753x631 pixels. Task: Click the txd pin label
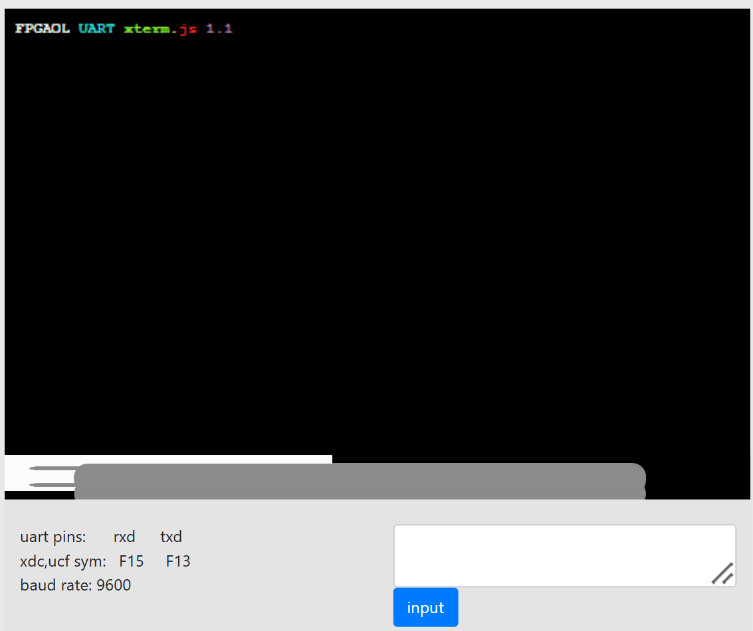tap(171, 537)
